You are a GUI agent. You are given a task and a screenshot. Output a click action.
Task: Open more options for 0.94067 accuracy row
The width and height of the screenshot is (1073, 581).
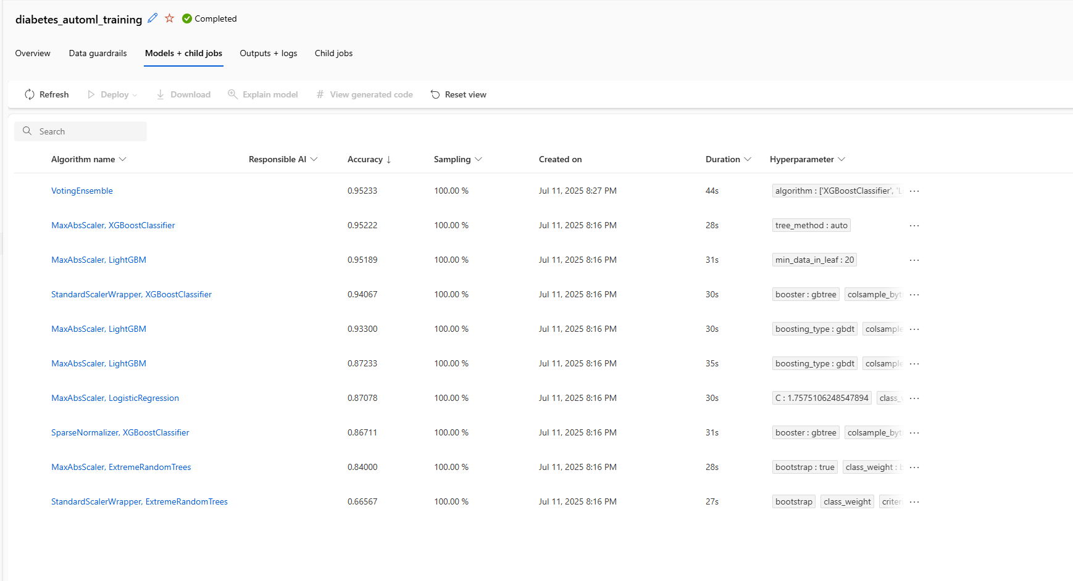914,295
